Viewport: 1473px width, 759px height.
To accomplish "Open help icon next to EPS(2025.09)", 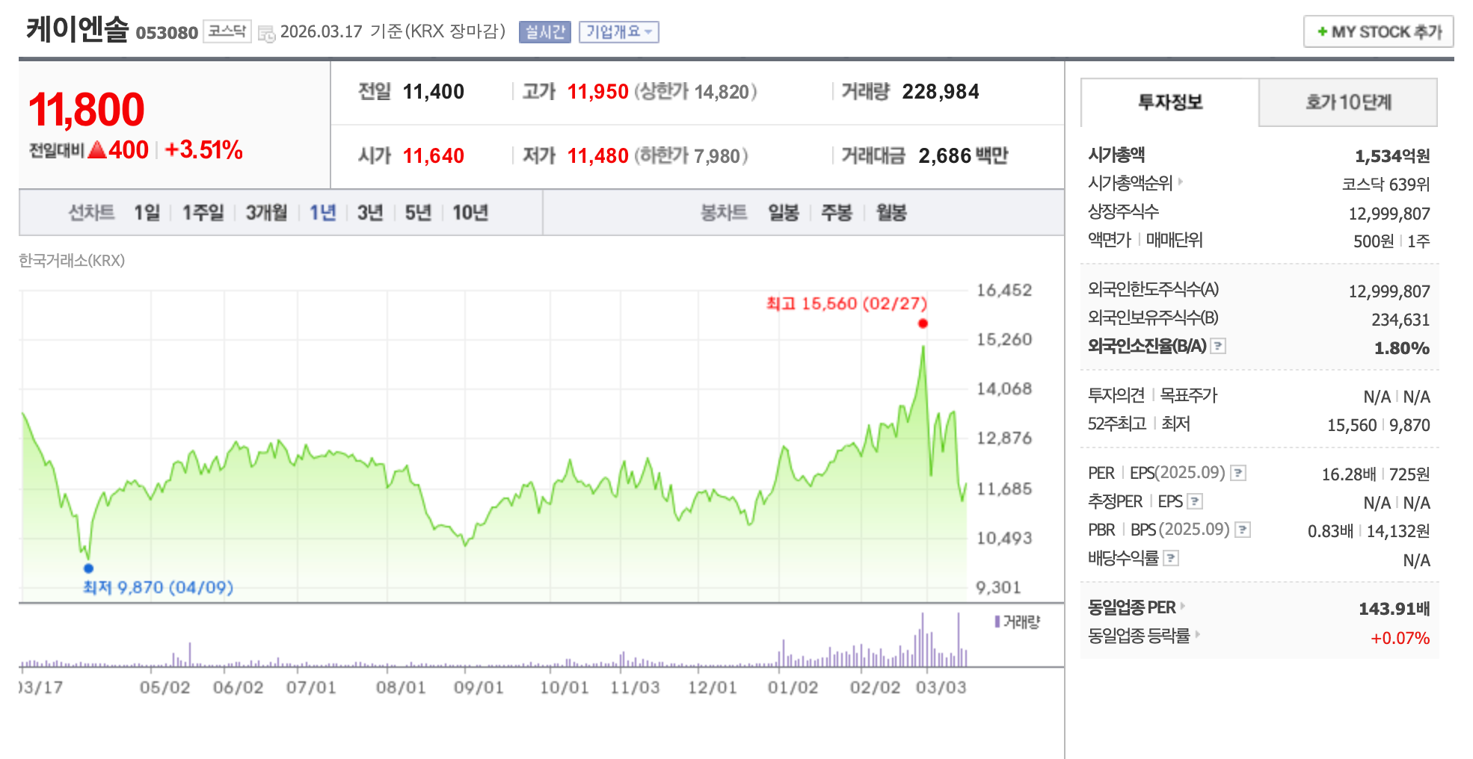I will tap(1238, 473).
